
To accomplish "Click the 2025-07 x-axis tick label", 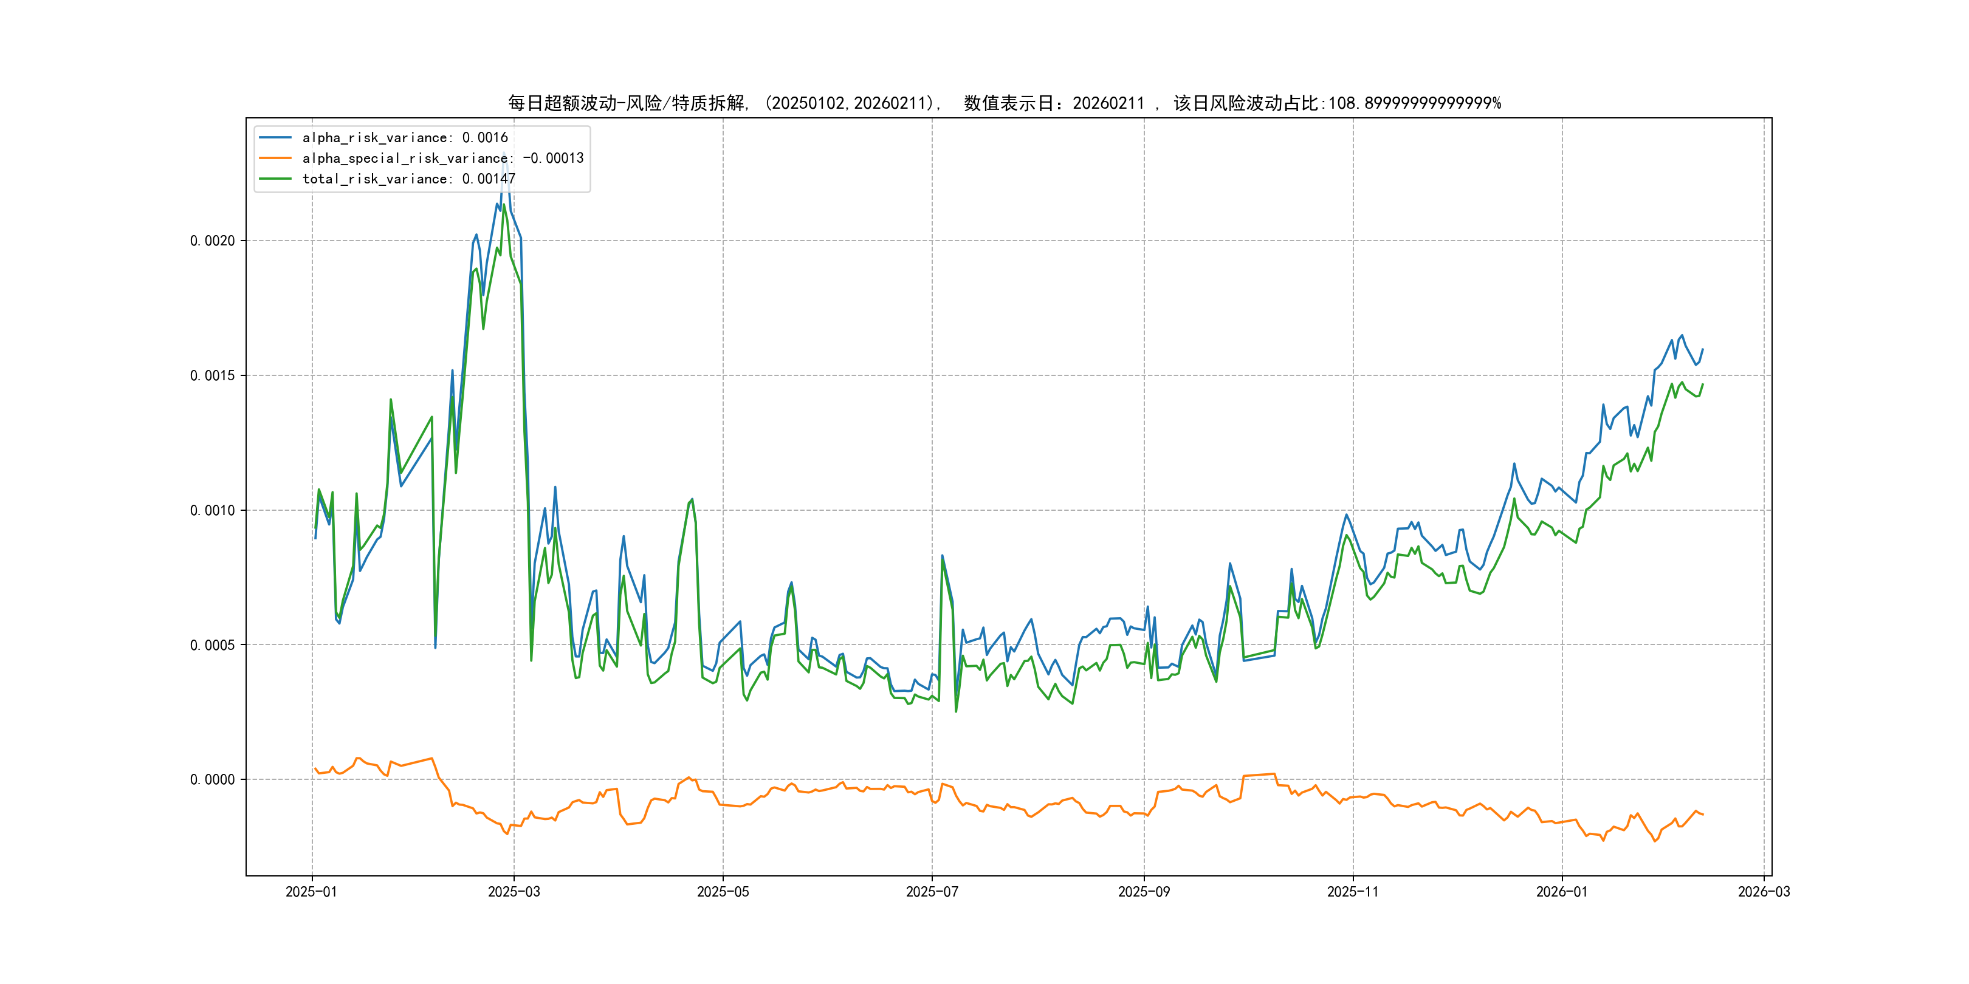I will (x=932, y=892).
